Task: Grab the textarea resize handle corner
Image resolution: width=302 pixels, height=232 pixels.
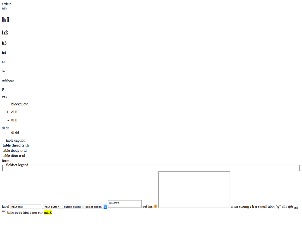Action: 140,206
